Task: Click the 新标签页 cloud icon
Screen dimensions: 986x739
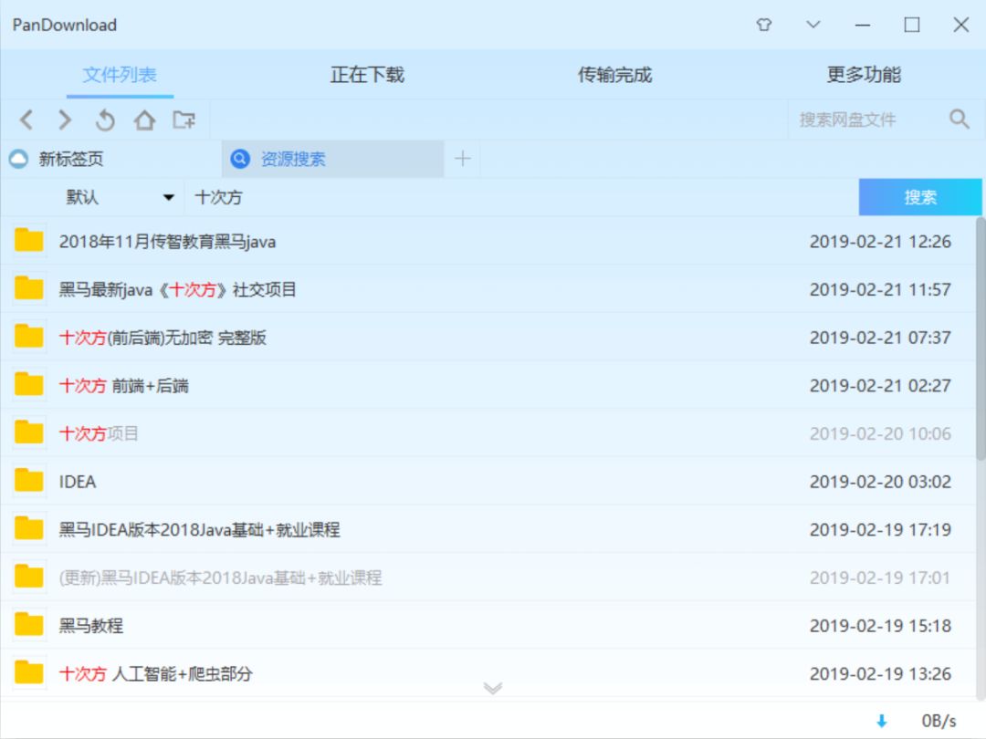Action: click(19, 159)
